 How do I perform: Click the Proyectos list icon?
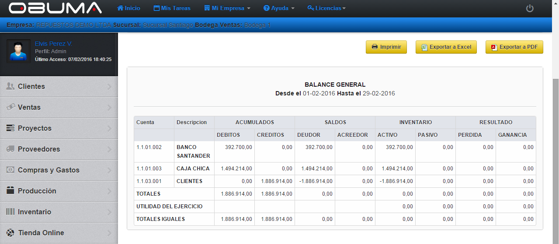pos(10,128)
